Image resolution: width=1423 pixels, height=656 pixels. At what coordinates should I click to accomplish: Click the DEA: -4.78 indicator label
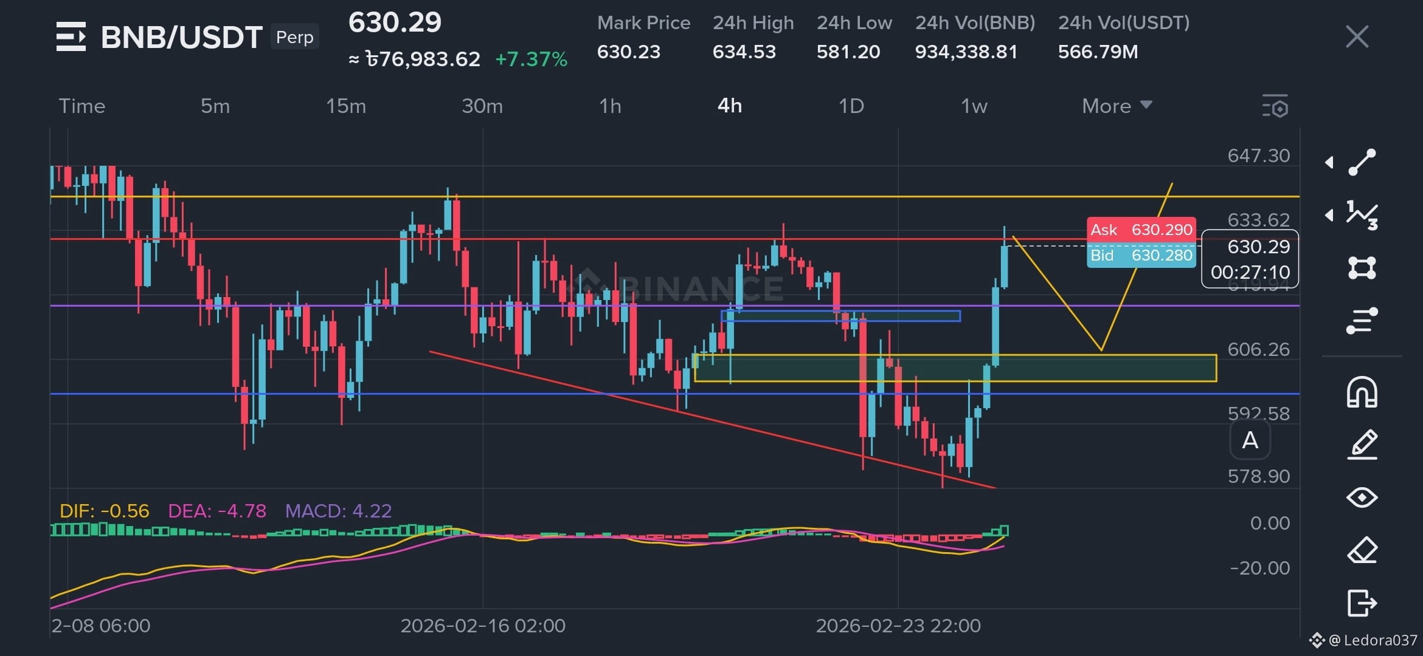pyautogui.click(x=217, y=511)
